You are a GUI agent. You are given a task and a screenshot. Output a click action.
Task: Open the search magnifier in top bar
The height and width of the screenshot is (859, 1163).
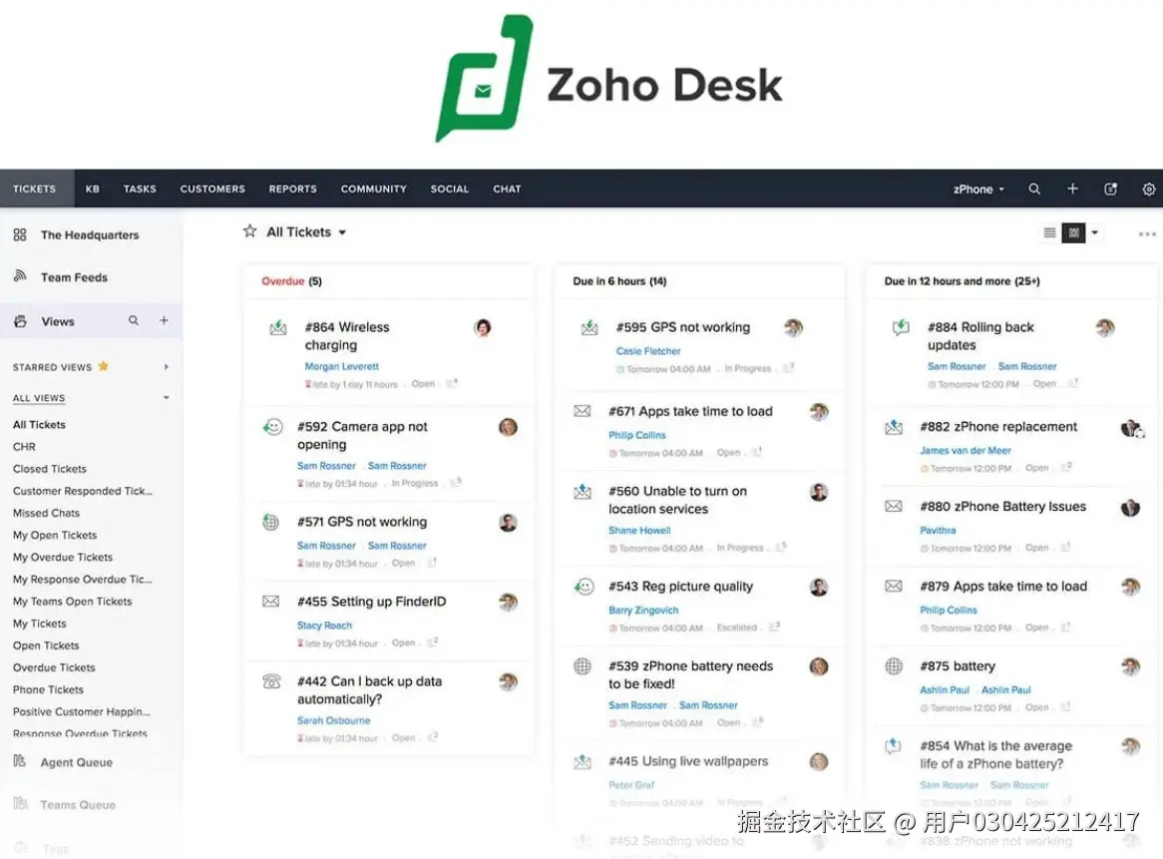click(x=1034, y=190)
